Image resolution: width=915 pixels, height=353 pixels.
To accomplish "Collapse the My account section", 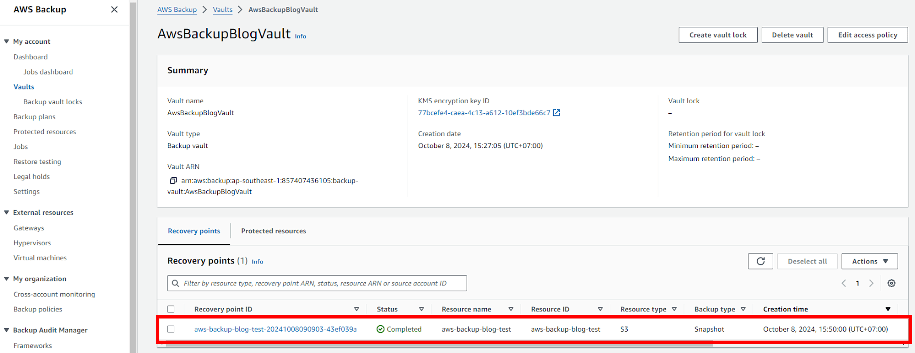I will click(6, 41).
